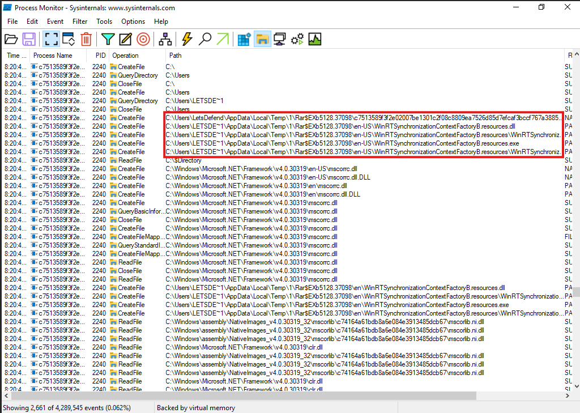The width and height of the screenshot is (580, 413).
Task: Click status text Showing 2,661 of 4,289,545 events
Action: (x=67, y=408)
